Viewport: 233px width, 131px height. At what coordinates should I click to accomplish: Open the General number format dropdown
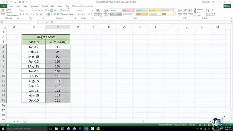pos(92,11)
